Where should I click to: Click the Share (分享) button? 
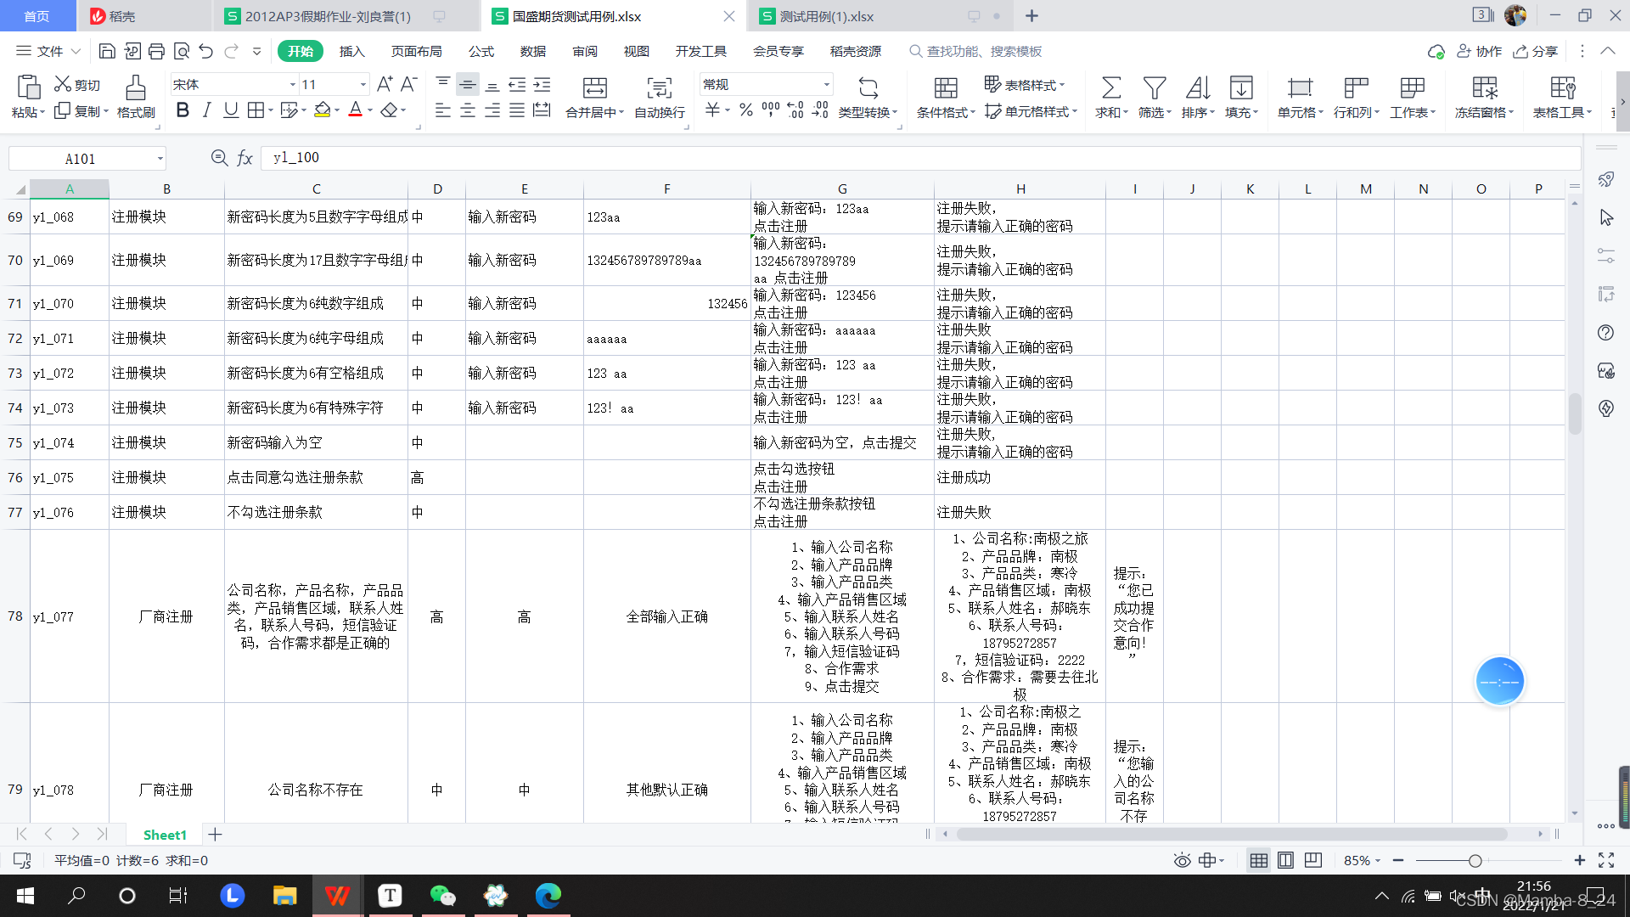(1536, 52)
